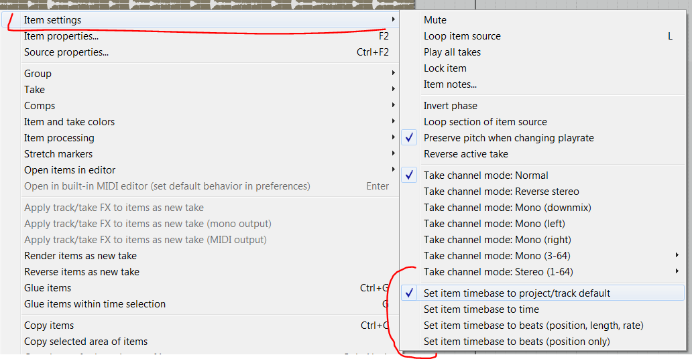Expand Take channel mode: Mono (3-64)

point(497,256)
